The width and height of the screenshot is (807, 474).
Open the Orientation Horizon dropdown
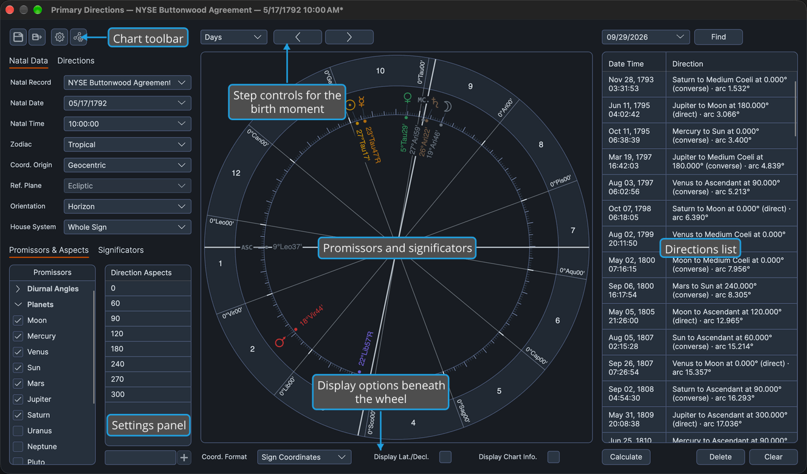click(128, 206)
